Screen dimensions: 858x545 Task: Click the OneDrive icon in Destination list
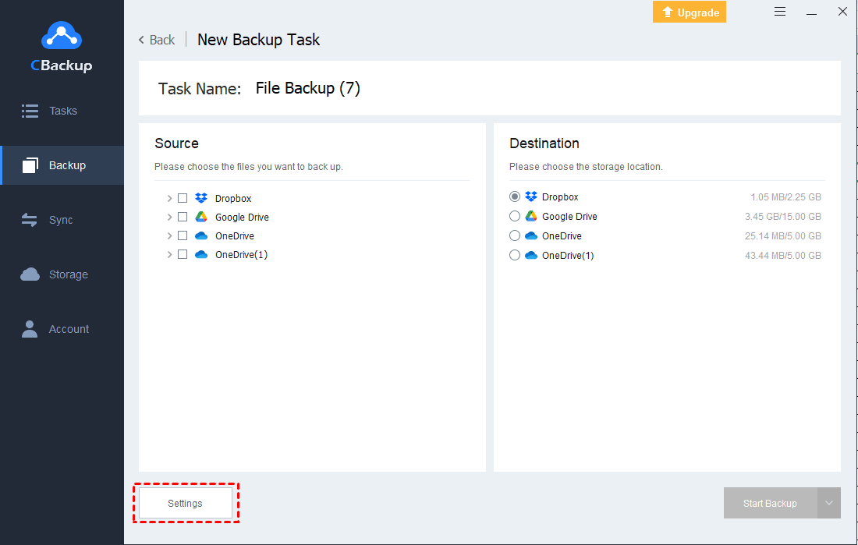tap(531, 235)
